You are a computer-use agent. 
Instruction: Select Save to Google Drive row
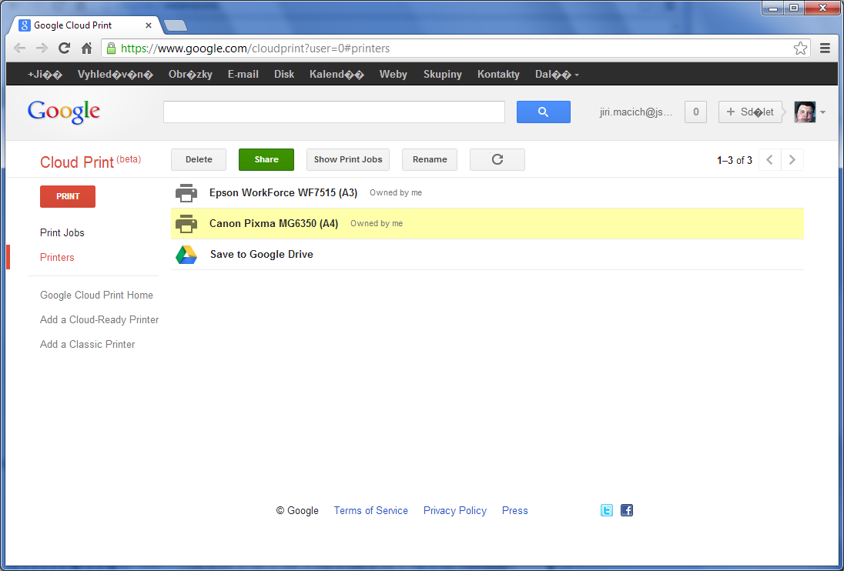[x=487, y=254]
